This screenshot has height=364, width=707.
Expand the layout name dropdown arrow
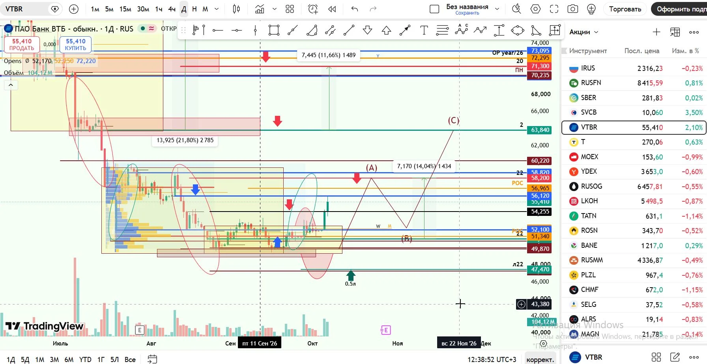497,9
